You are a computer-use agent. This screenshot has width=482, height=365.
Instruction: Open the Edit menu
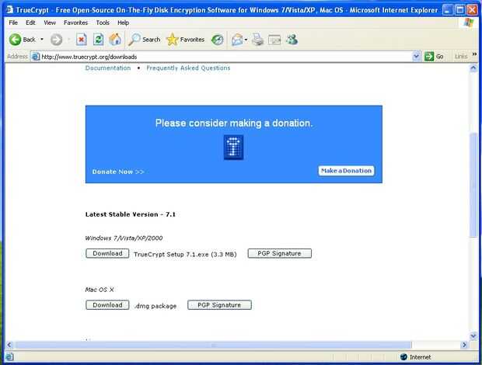coord(30,23)
